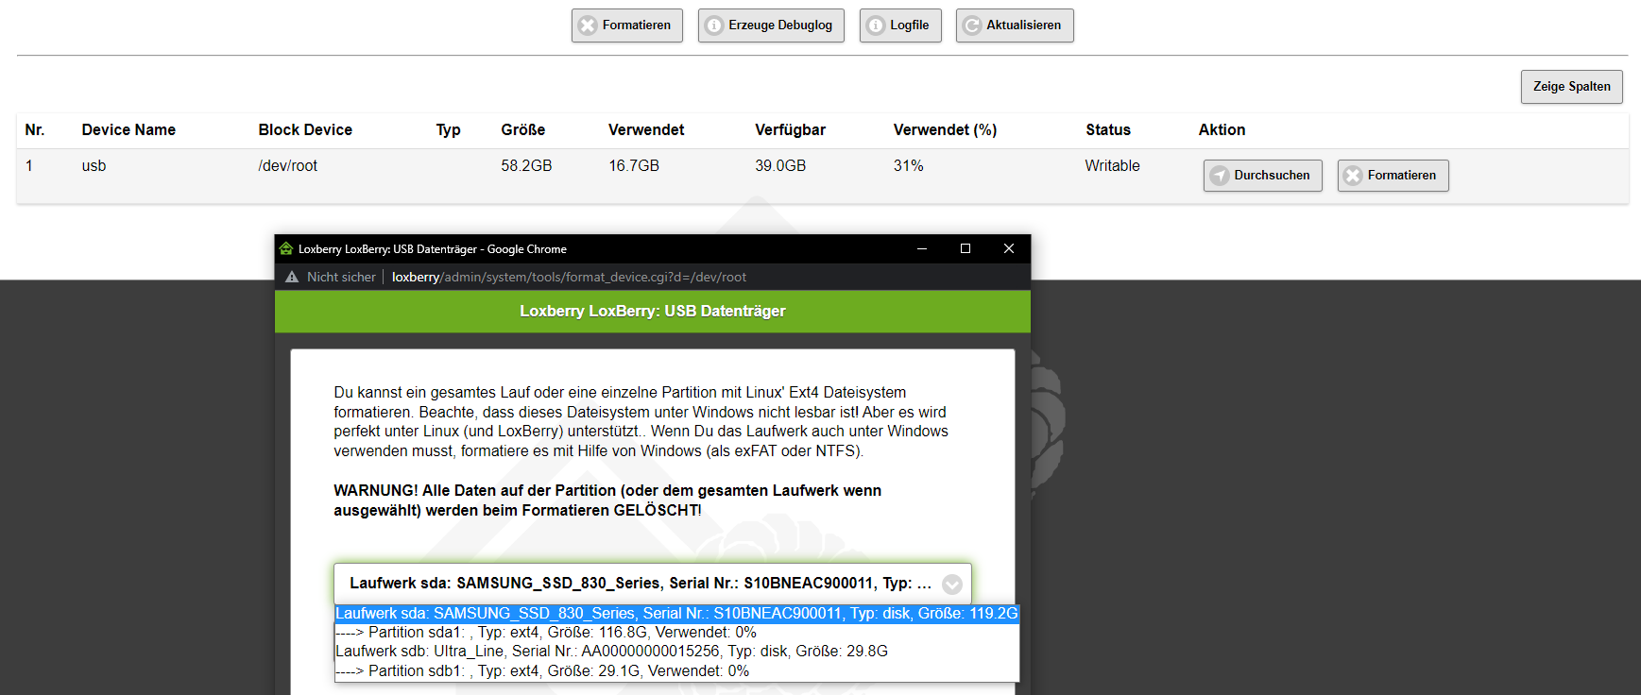Click the /dev/root block device cell
This screenshot has width=1641, height=695.
pyautogui.click(x=288, y=166)
